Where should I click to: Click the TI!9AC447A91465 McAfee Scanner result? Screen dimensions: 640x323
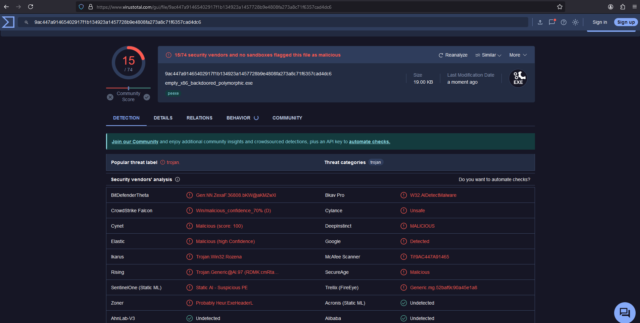tap(430, 257)
